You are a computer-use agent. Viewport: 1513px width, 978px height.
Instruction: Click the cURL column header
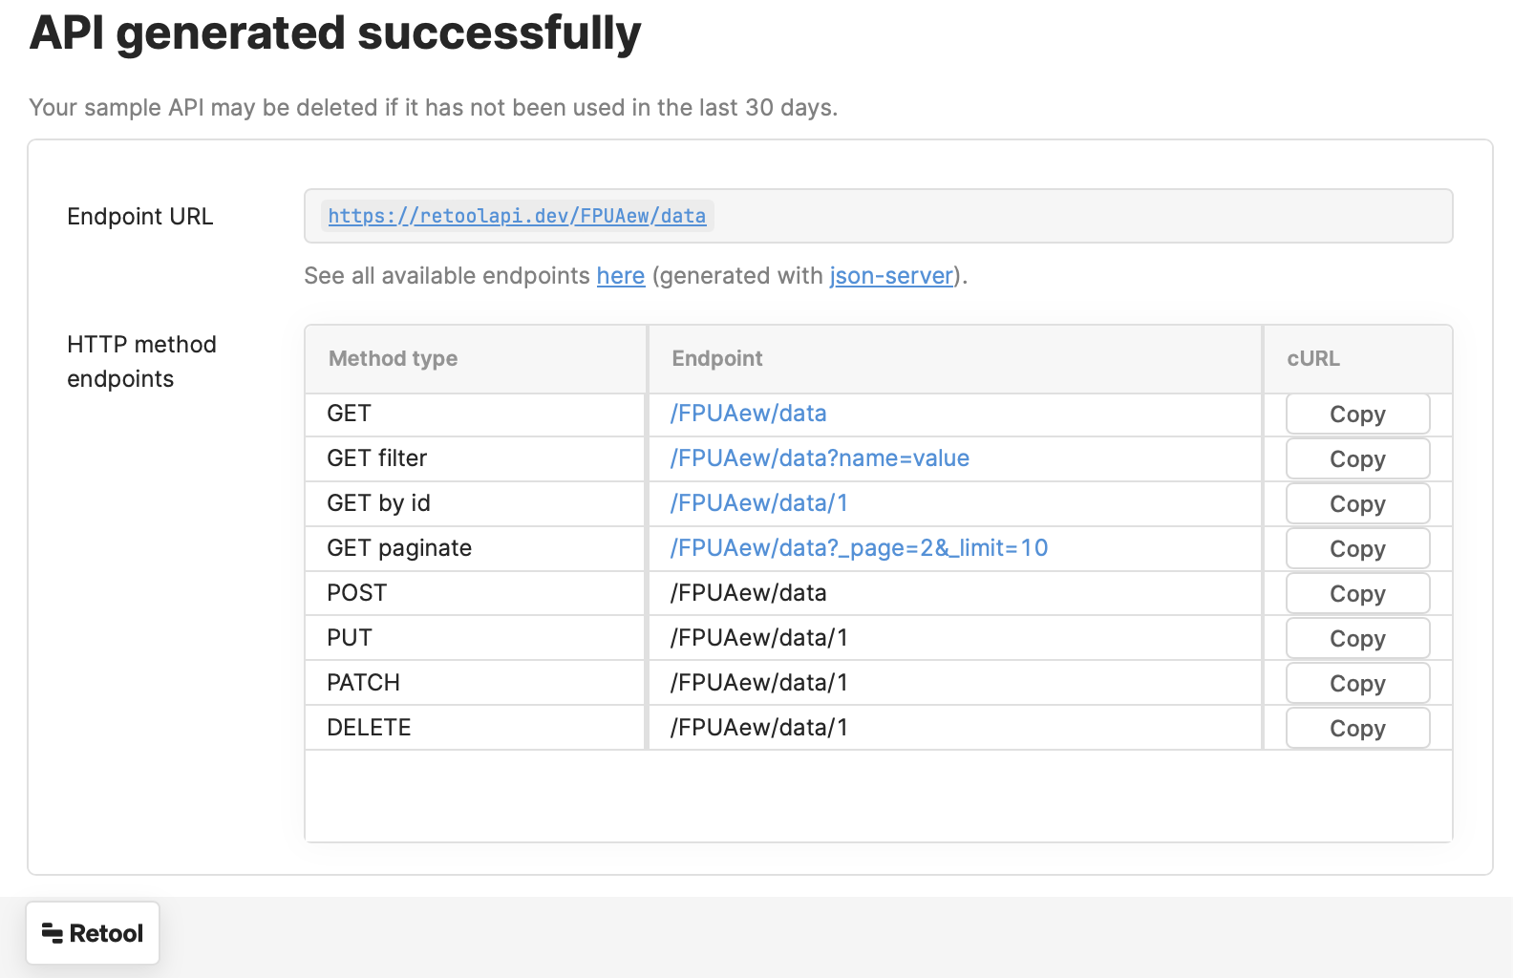pyautogui.click(x=1312, y=359)
